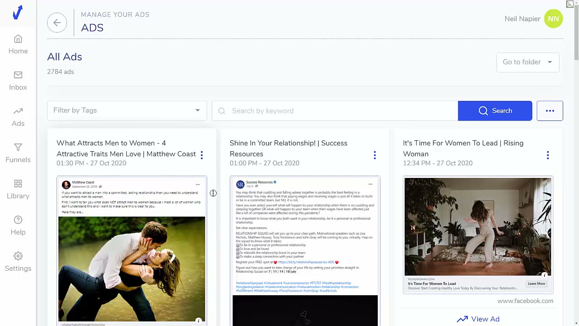Click the magnifier icon in the search field
The image size is (579, 326).
tap(222, 111)
